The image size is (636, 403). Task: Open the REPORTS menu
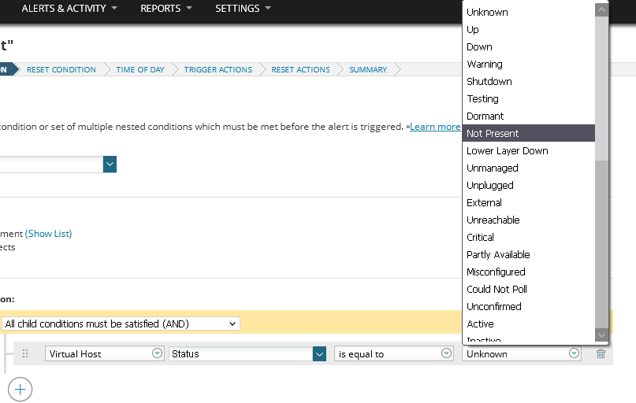tap(166, 8)
